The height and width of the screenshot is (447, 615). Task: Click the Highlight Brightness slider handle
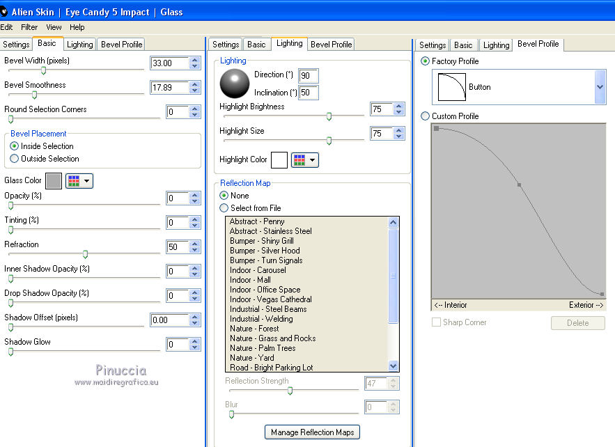(x=329, y=116)
